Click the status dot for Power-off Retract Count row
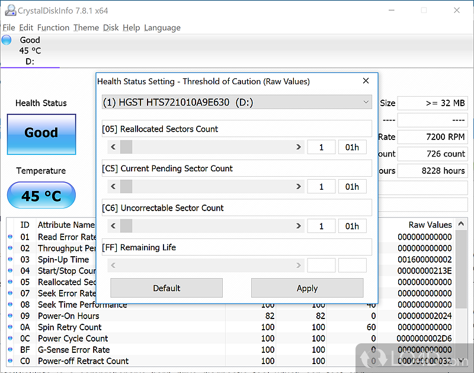 coord(10,361)
